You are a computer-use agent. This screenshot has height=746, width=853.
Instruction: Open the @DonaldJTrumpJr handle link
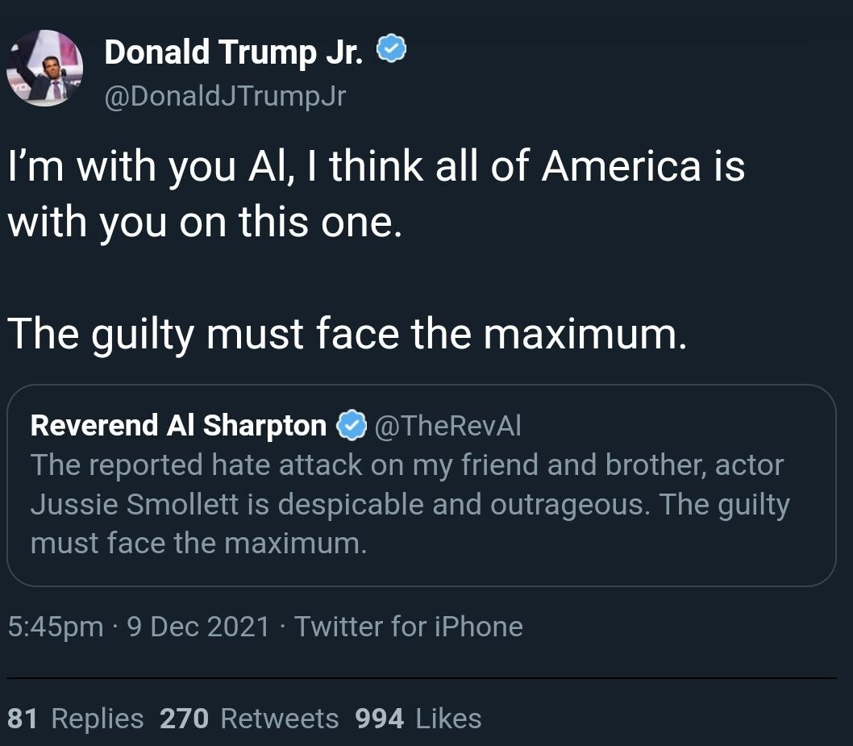tap(225, 97)
